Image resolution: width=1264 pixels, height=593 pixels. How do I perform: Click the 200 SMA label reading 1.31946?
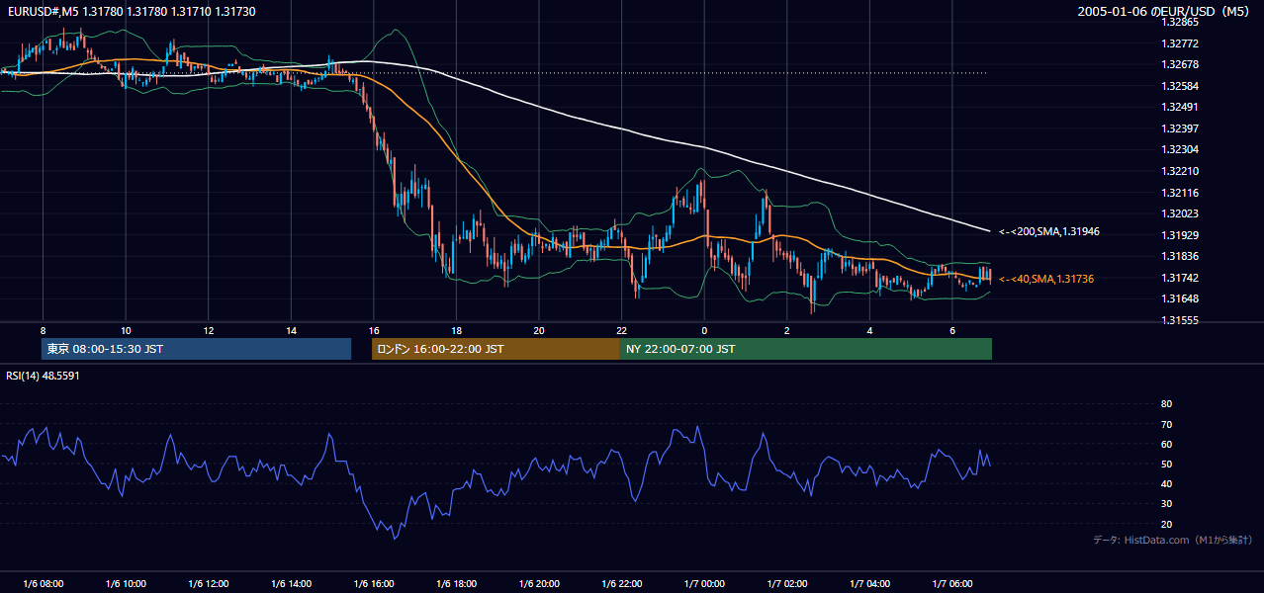click(x=1049, y=231)
